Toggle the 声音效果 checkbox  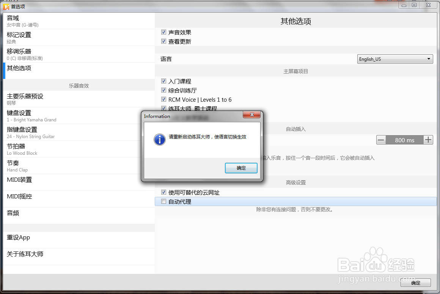(x=163, y=32)
